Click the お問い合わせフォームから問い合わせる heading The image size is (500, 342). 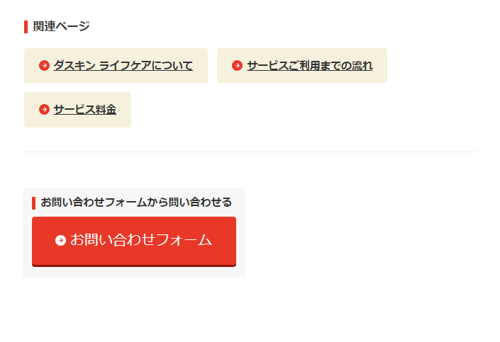[x=135, y=203]
